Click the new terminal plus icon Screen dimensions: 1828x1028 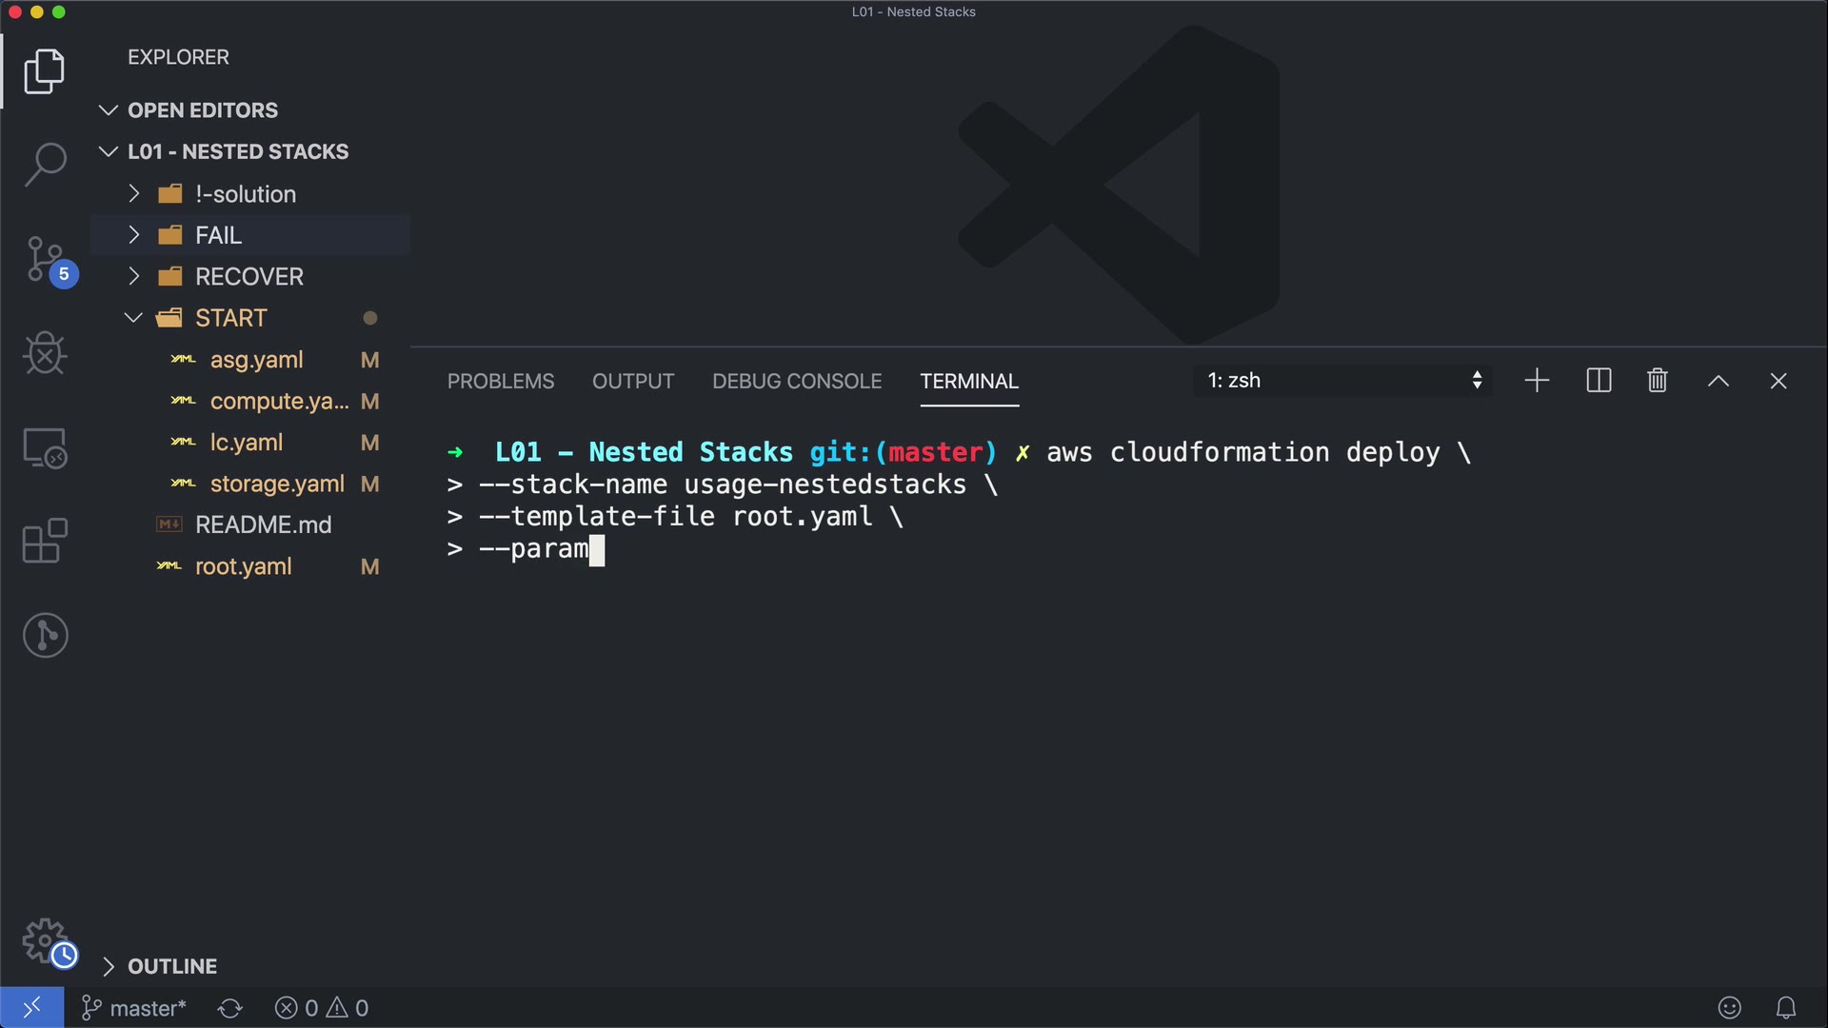(1537, 381)
